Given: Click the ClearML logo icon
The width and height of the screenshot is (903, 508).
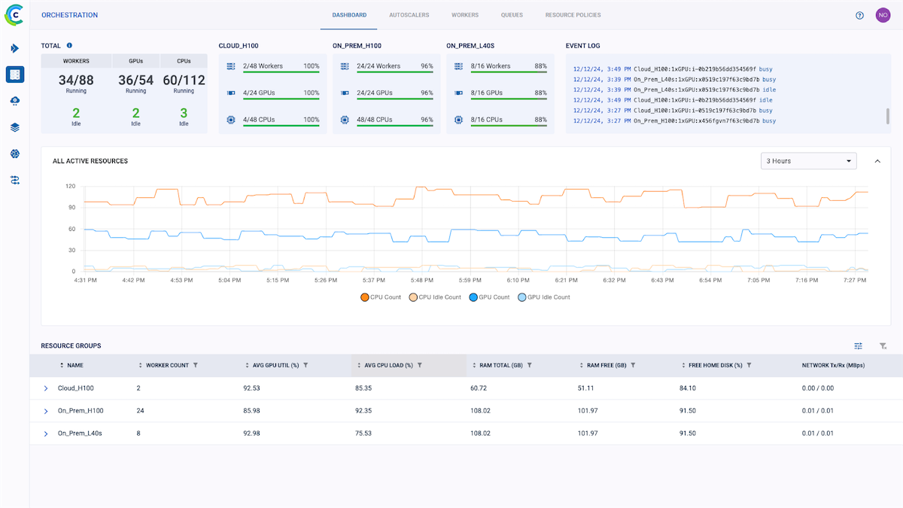Looking at the screenshot, I should [14, 14].
